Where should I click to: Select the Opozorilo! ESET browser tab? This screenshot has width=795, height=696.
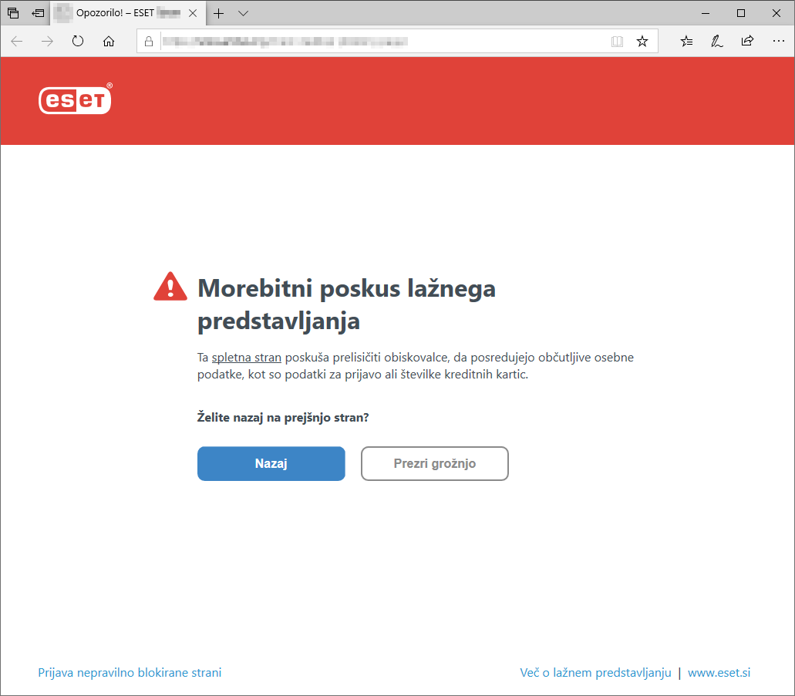click(x=123, y=13)
